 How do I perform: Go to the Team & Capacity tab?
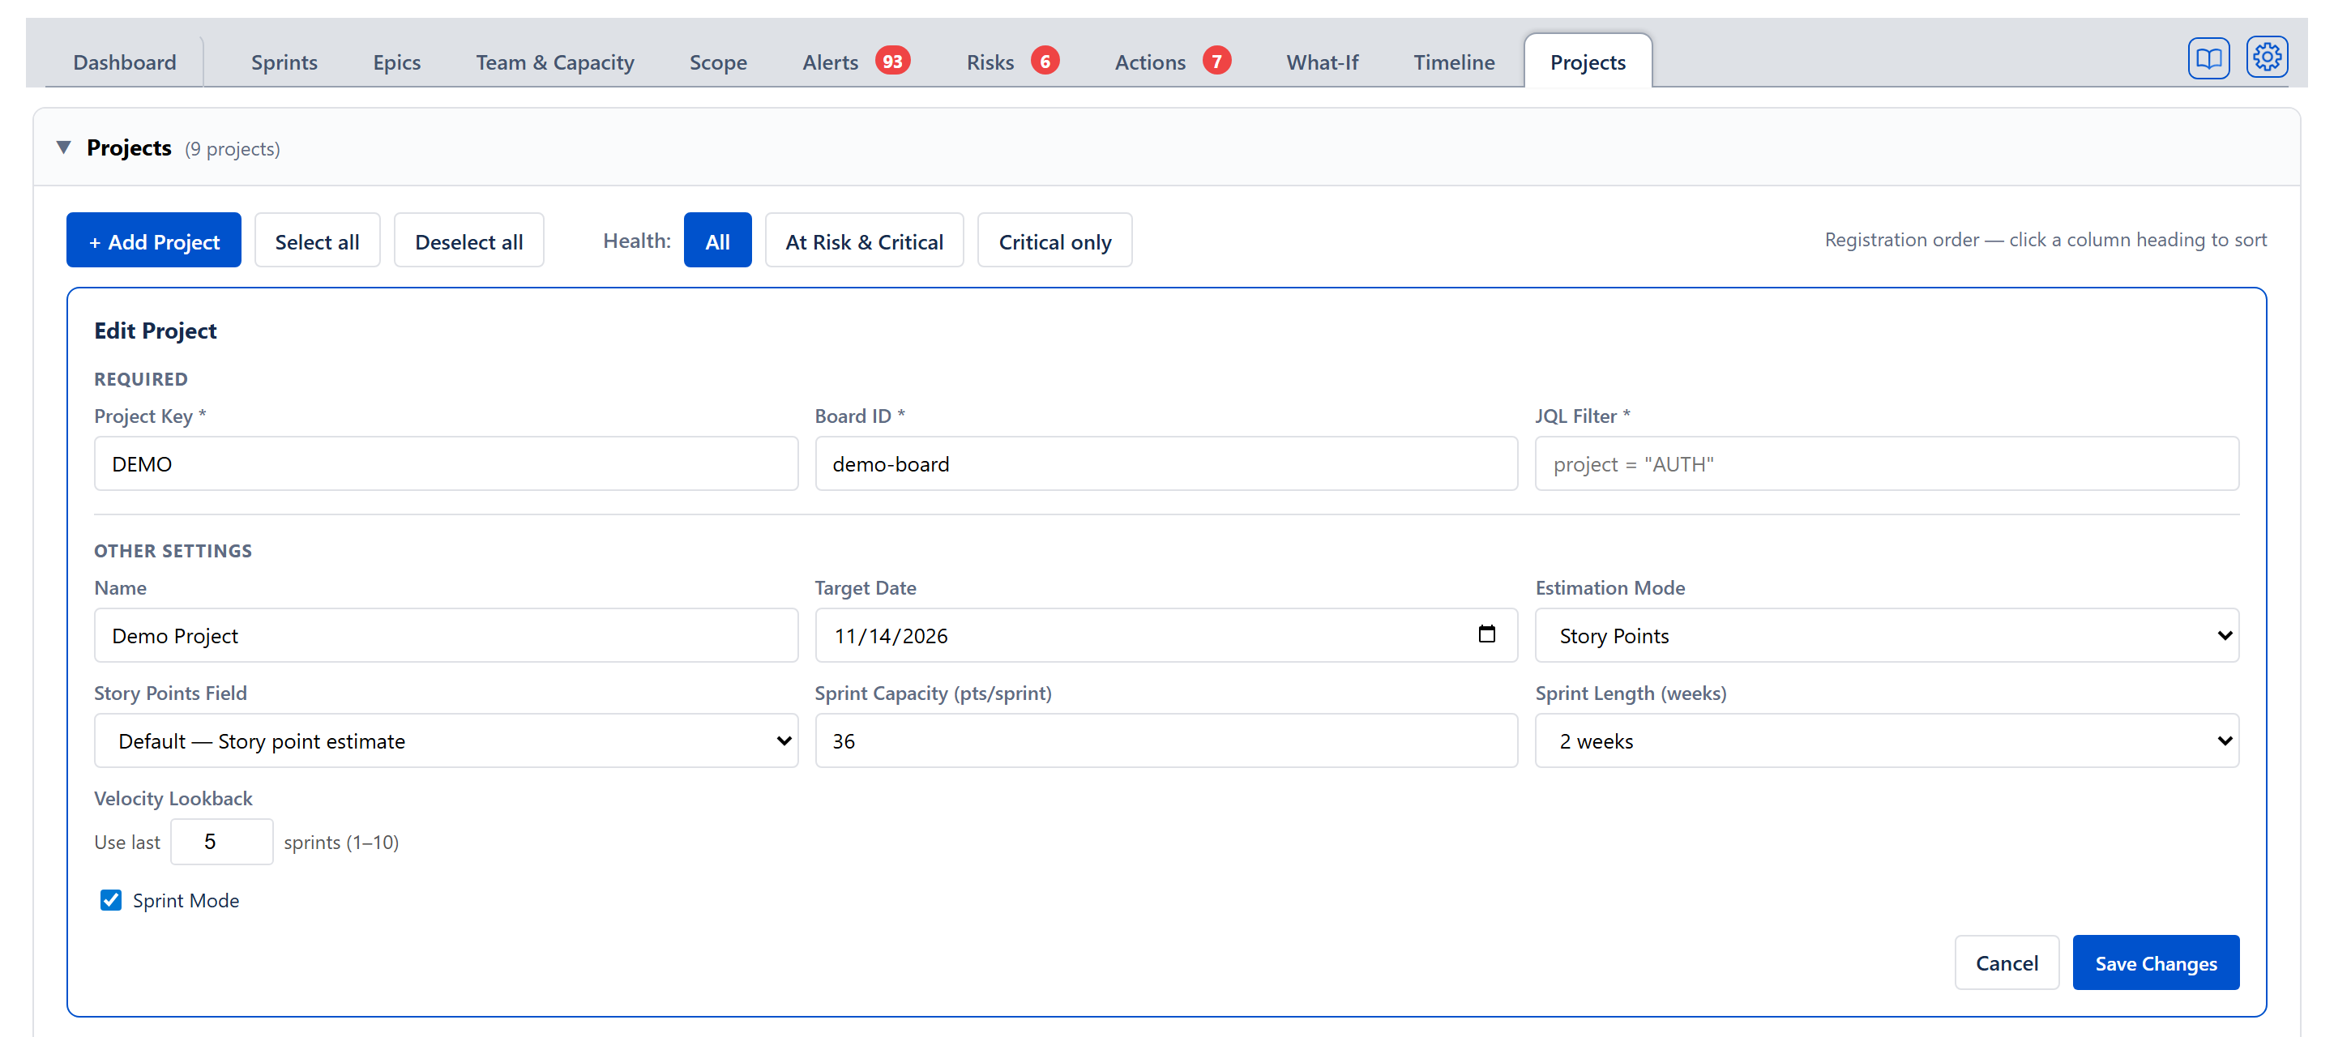pos(554,62)
